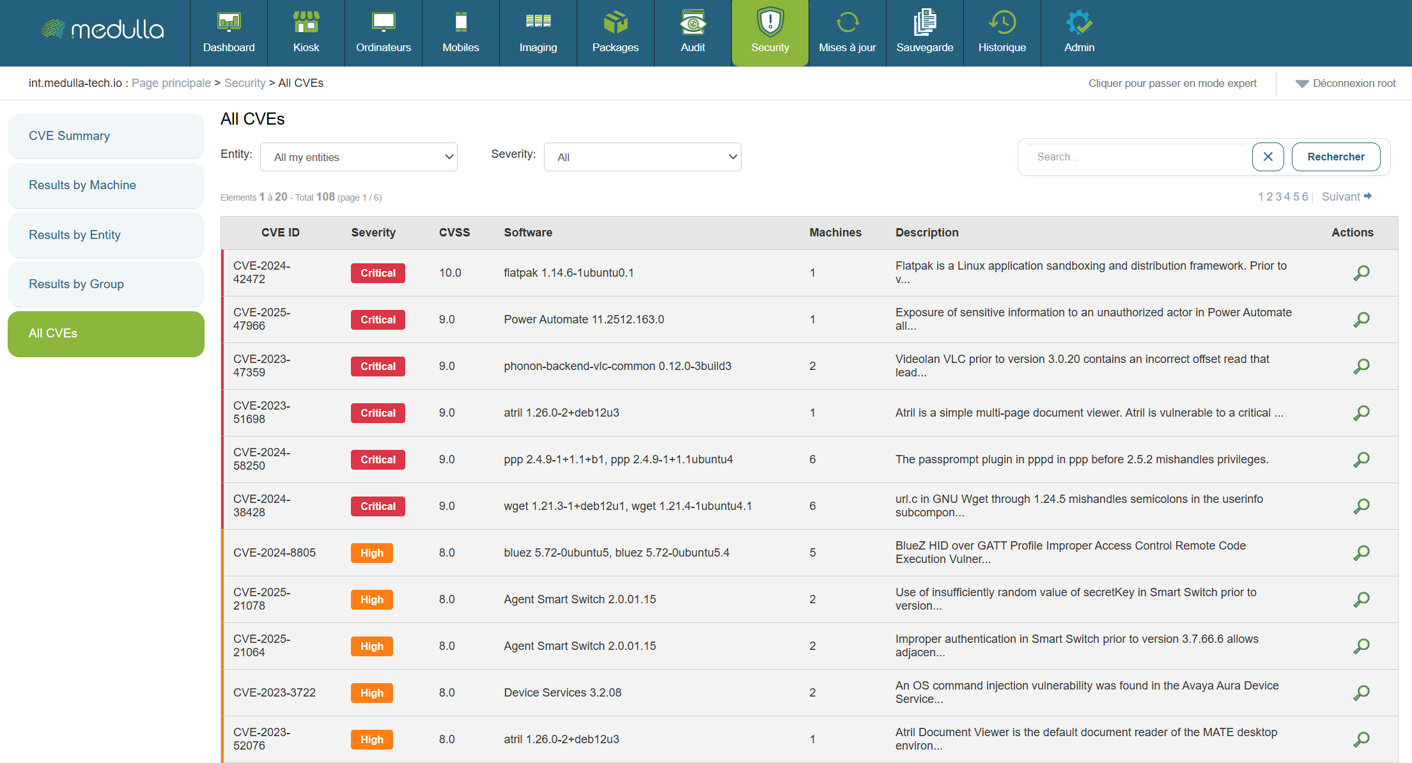Open the Historique clock icon
1412x763 pixels.
1002,23
